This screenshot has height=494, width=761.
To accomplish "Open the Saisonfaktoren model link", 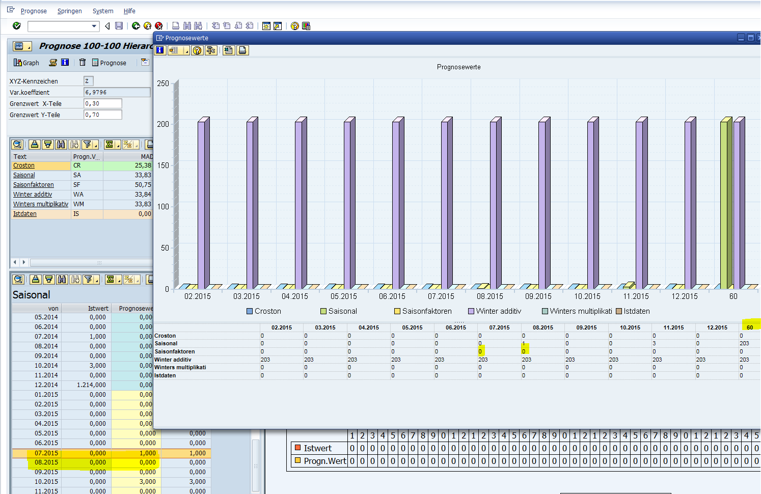I will click(x=34, y=185).
